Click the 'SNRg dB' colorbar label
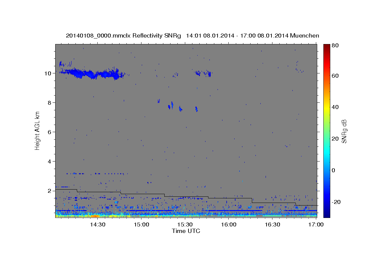 tap(344, 131)
